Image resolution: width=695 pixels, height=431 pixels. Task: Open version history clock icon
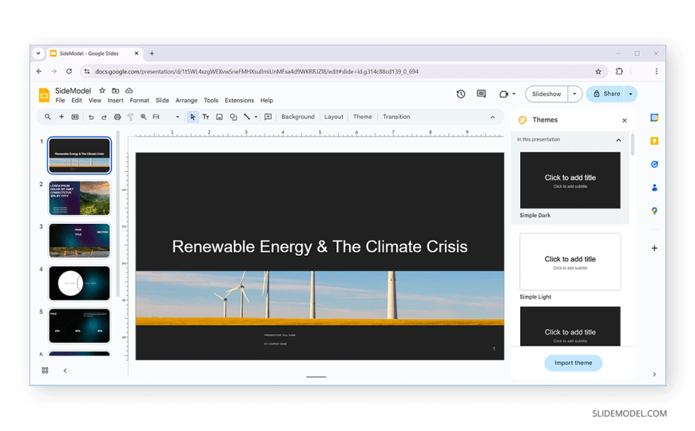coord(461,94)
